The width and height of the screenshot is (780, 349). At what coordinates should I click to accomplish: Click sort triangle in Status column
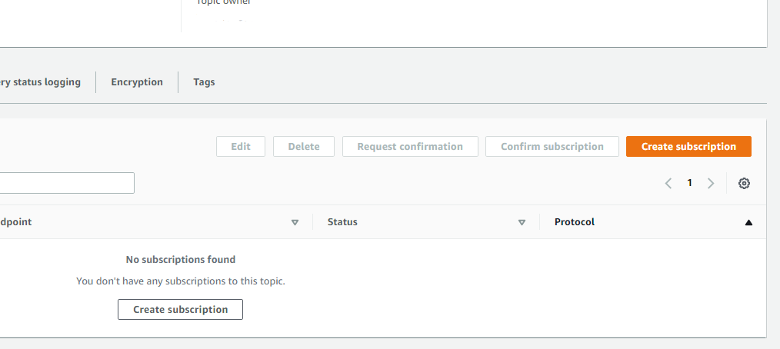point(522,222)
